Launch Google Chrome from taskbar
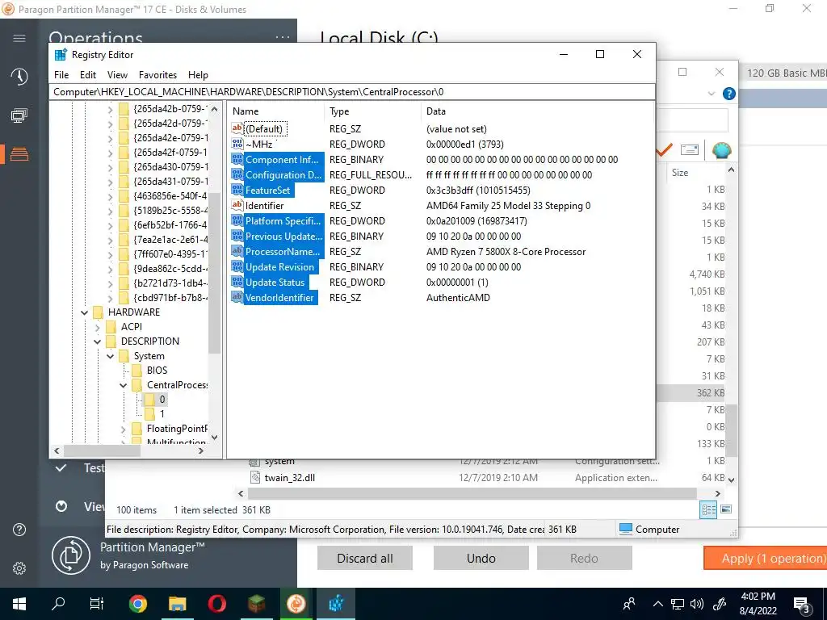This screenshot has height=620, width=827. (x=137, y=604)
